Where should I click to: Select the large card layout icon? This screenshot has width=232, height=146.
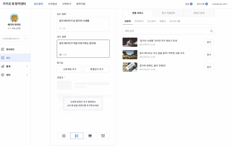[90, 136]
